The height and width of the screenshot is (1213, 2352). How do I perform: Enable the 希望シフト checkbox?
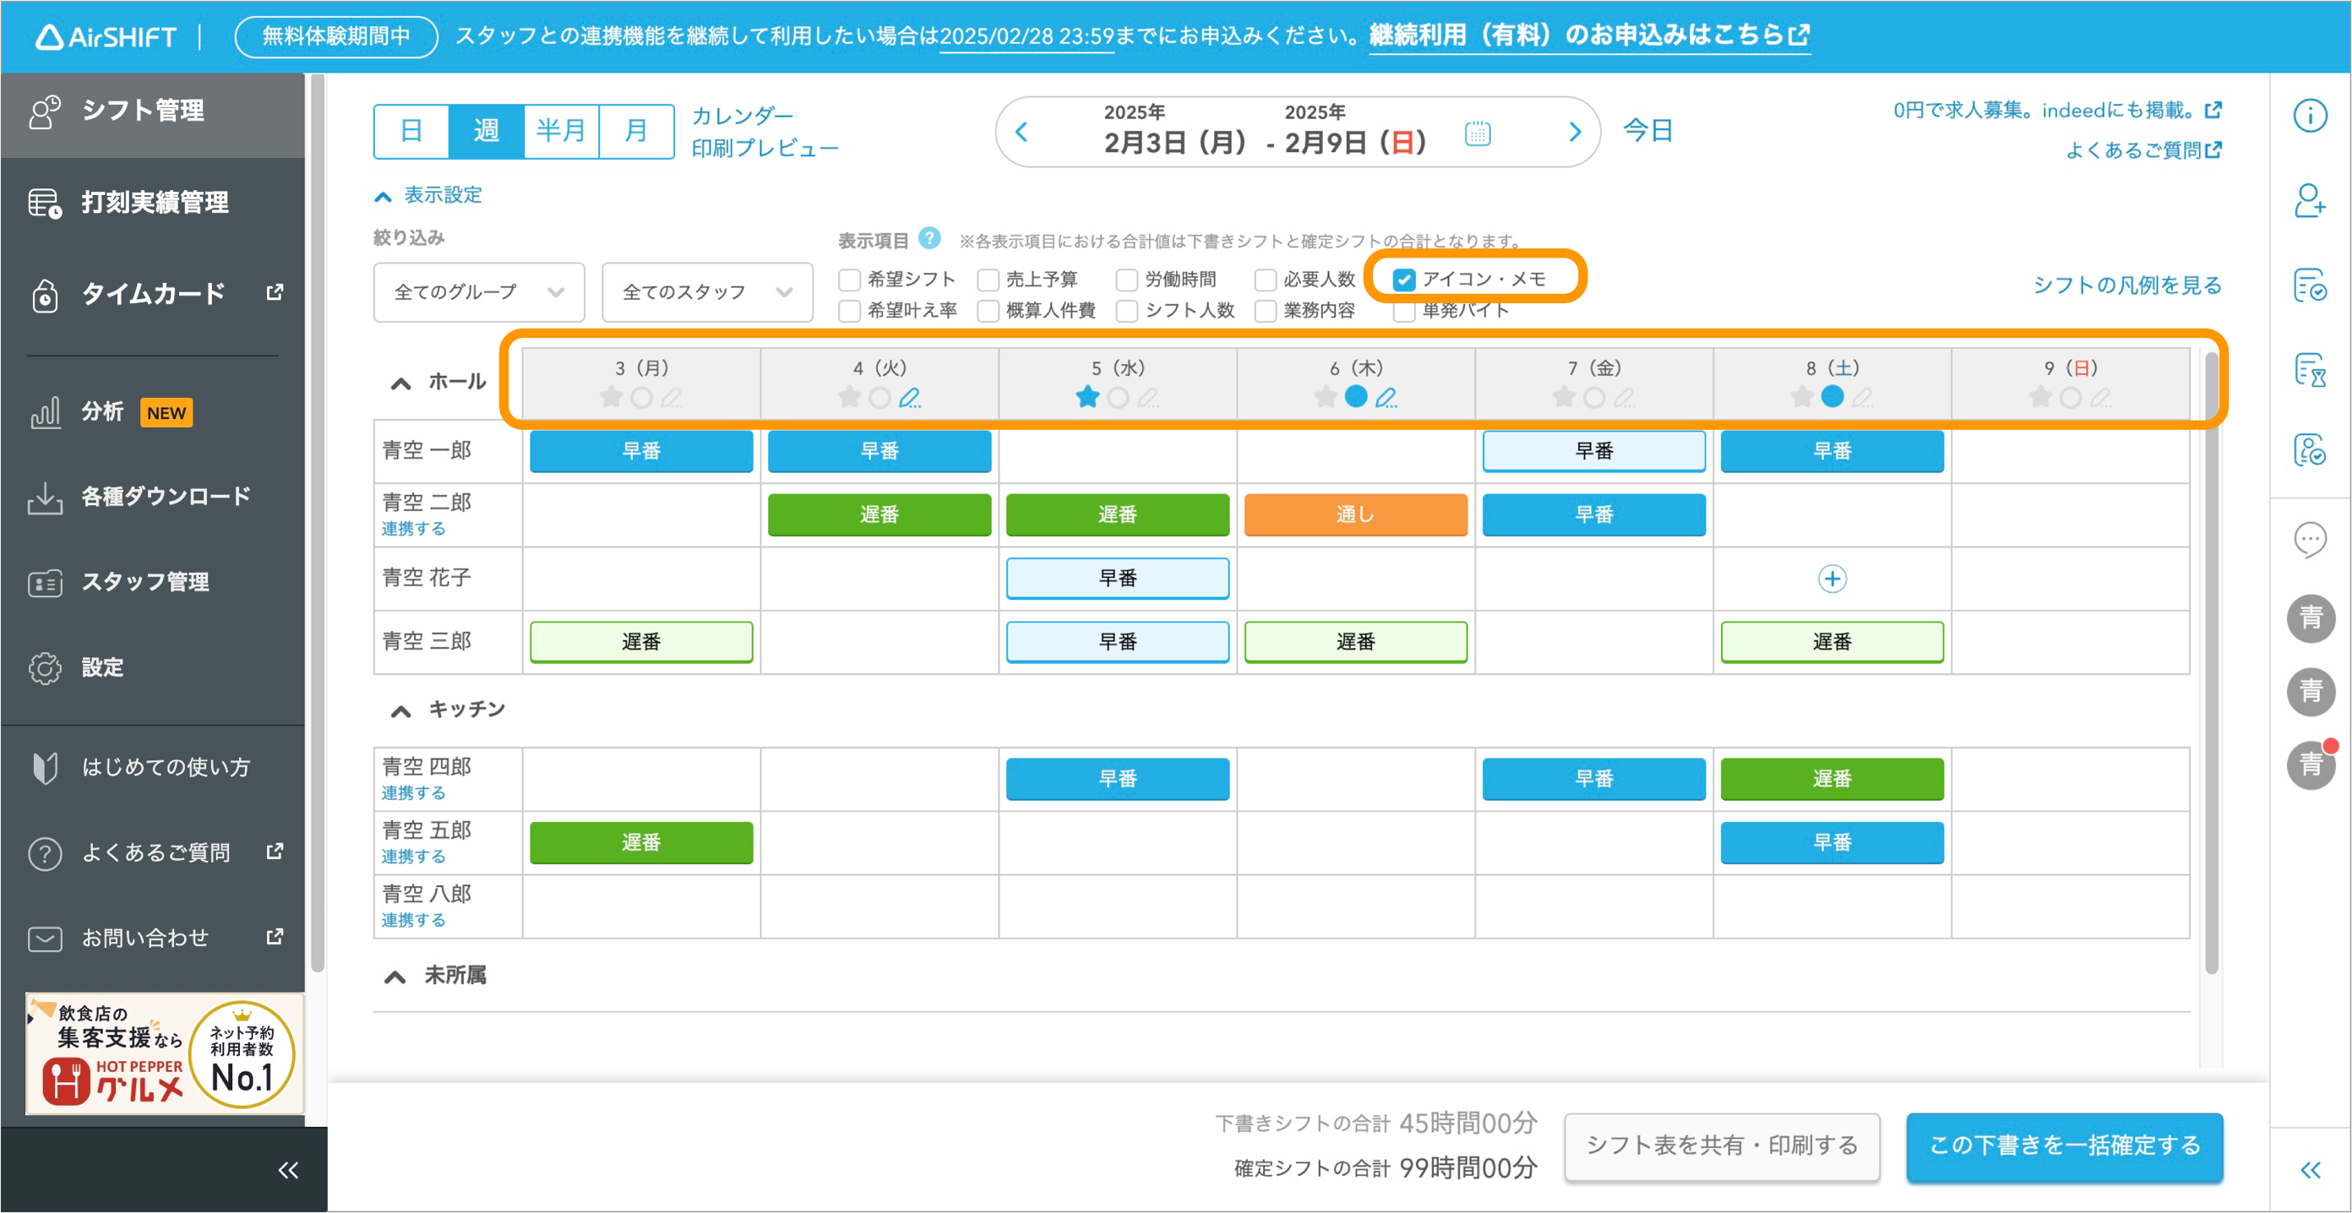click(849, 280)
